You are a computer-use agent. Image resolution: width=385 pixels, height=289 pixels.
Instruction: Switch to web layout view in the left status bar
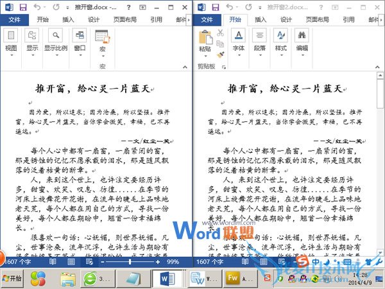click(x=89, y=262)
